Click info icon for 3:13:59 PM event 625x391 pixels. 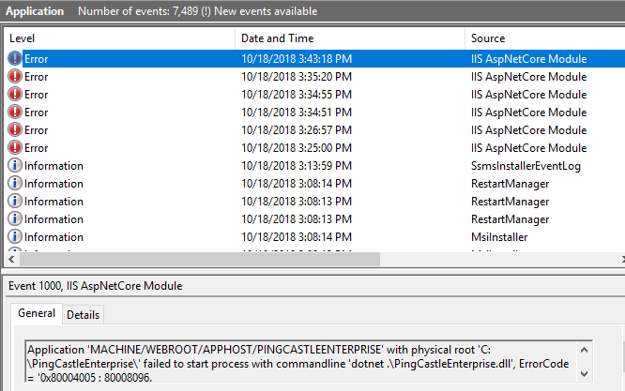pos(15,165)
